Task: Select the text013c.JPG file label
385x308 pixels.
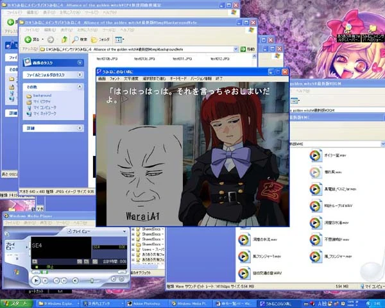Action: point(144,58)
